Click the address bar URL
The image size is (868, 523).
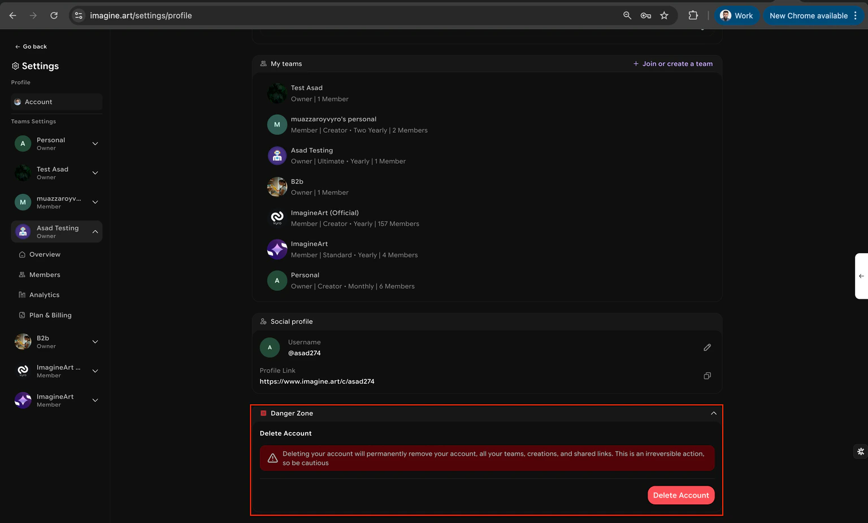pyautogui.click(x=141, y=15)
